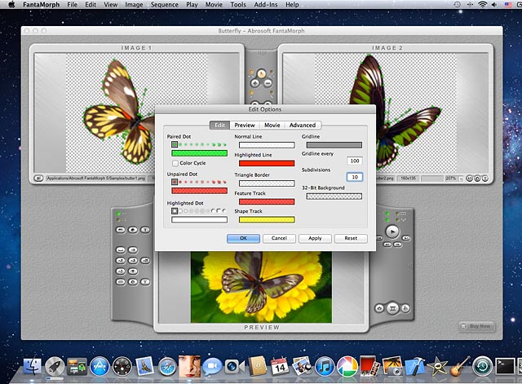Viewport: 522px width, 384px height.
Task: Open the FantaMorph face icon in the dock
Action: (189, 366)
